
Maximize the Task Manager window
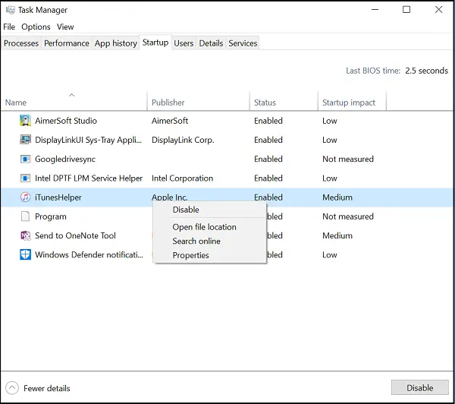[406, 10]
